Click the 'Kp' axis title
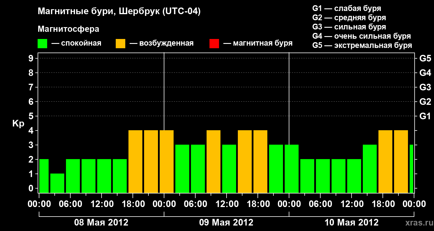The height and width of the screenshot is (231, 434). 18,123
